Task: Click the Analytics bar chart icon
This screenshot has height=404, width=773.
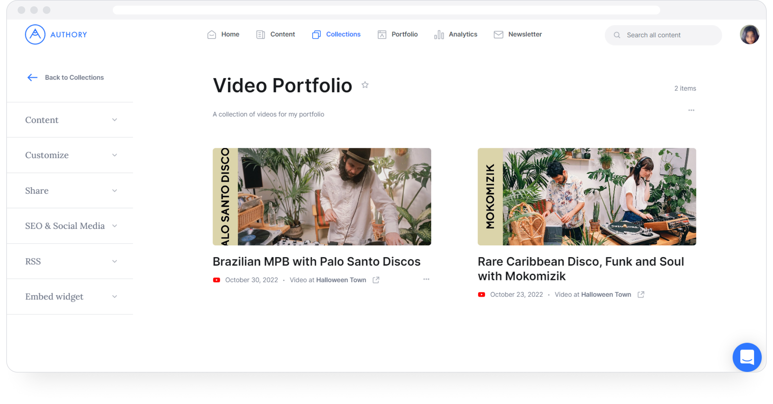Action: tap(439, 35)
